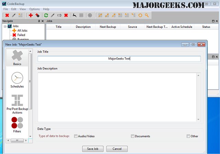Click the Title column header
This screenshot has width=220, height=154.
[x=58, y=27]
